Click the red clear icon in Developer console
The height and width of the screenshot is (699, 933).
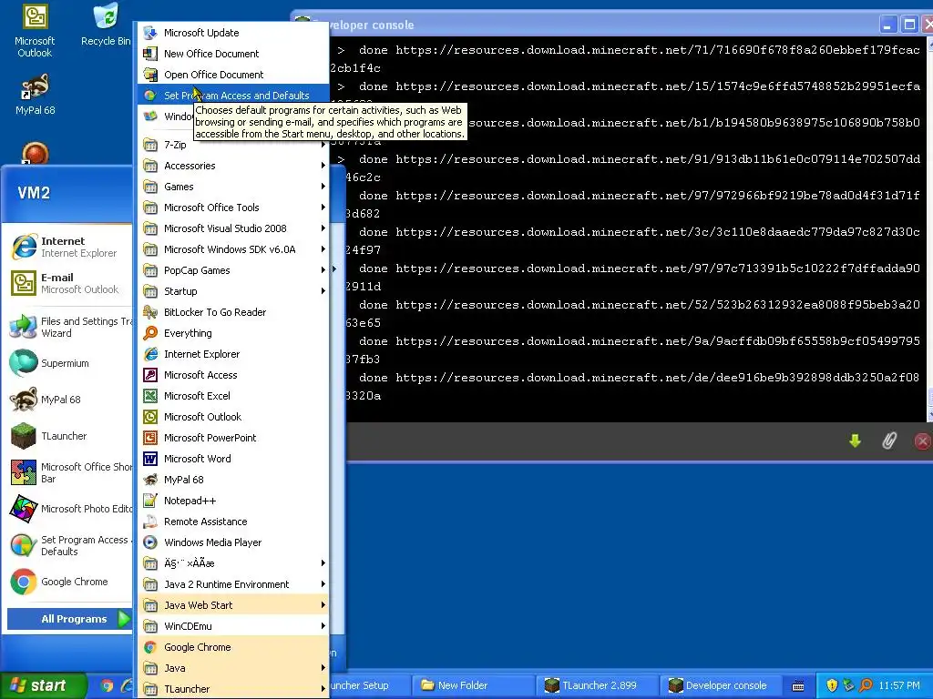[x=922, y=441]
